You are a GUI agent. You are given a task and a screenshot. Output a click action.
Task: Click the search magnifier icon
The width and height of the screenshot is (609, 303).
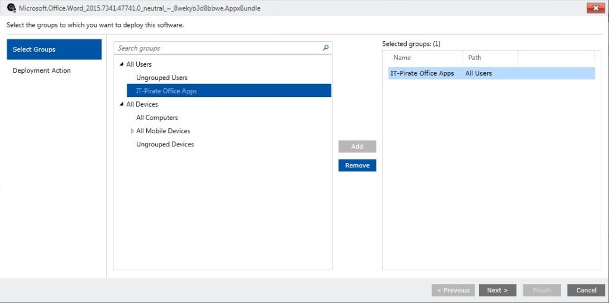click(x=325, y=48)
